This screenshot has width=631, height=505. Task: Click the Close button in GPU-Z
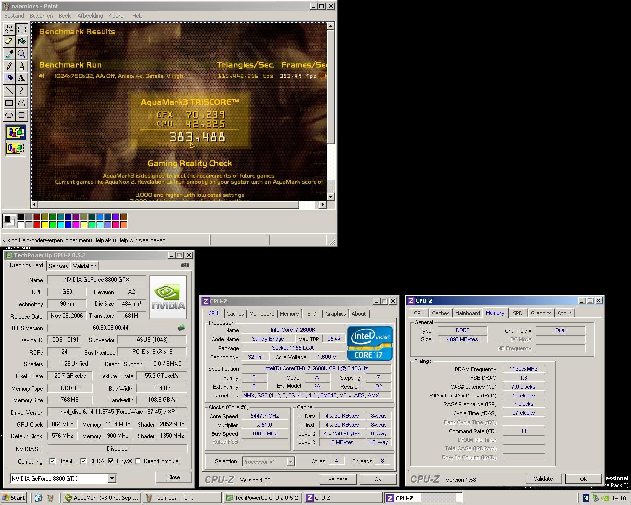pyautogui.click(x=174, y=477)
